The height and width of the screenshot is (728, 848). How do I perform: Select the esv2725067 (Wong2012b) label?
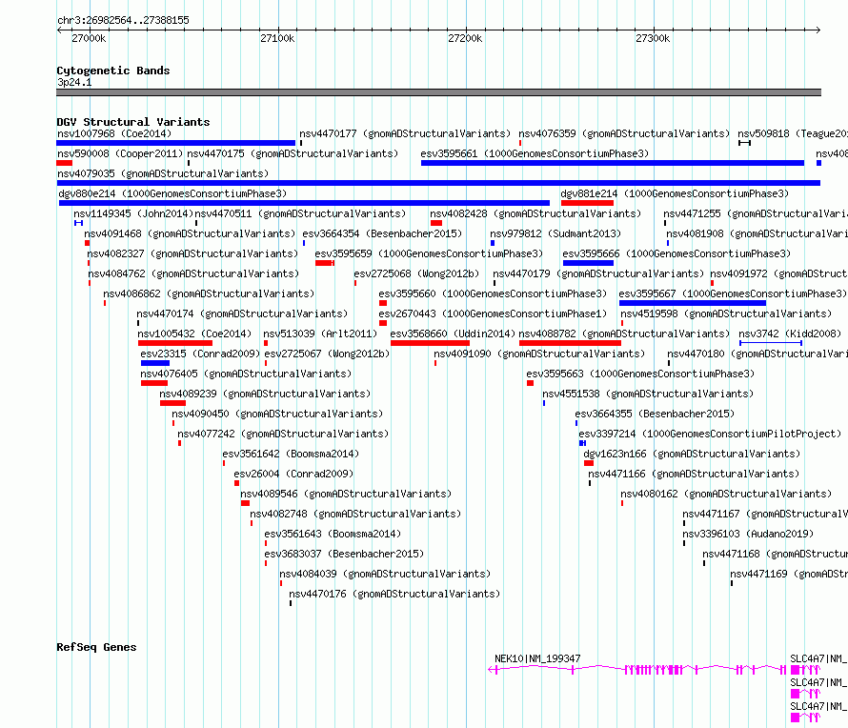click(x=327, y=354)
